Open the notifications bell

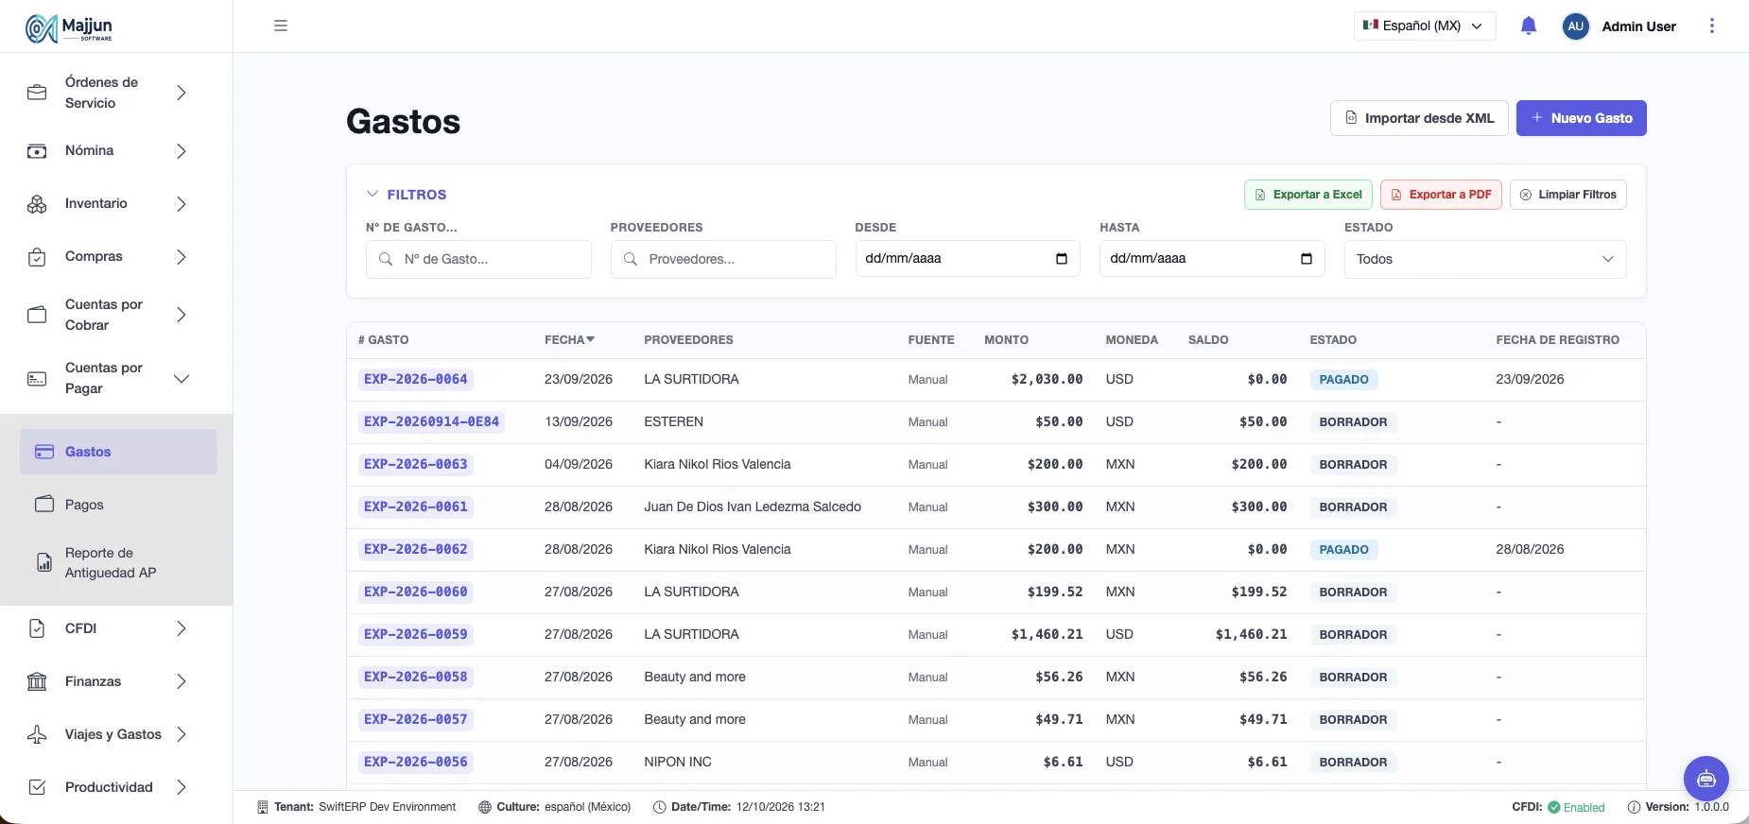(x=1529, y=26)
